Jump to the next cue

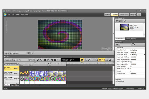52,60
